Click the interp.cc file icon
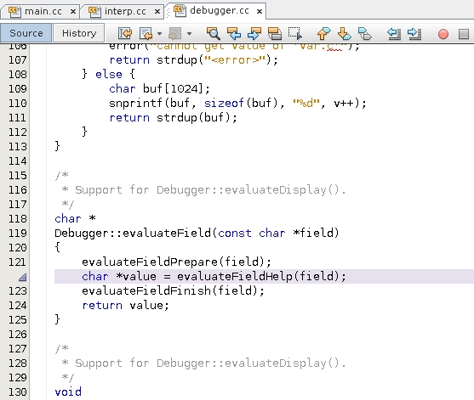This screenshot has width=474, height=400. click(x=94, y=11)
